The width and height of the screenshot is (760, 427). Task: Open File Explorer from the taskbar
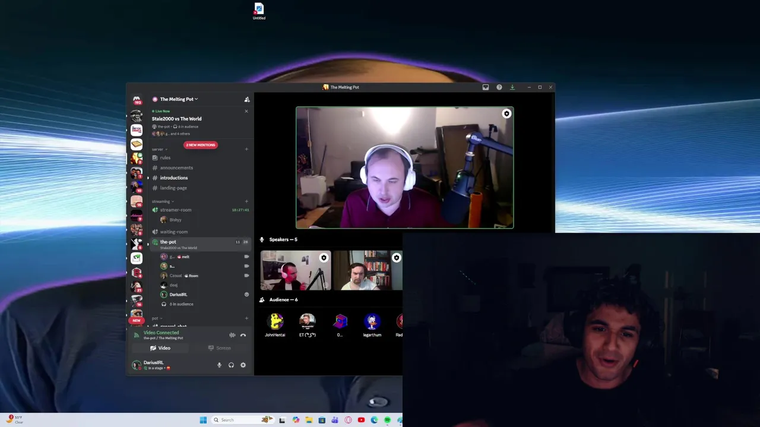[x=309, y=420]
